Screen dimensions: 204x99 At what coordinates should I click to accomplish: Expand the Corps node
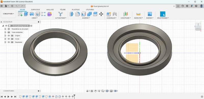(5, 39)
